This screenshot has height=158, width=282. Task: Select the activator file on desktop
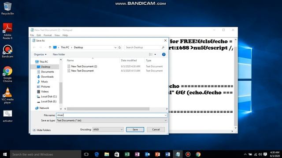point(7,116)
